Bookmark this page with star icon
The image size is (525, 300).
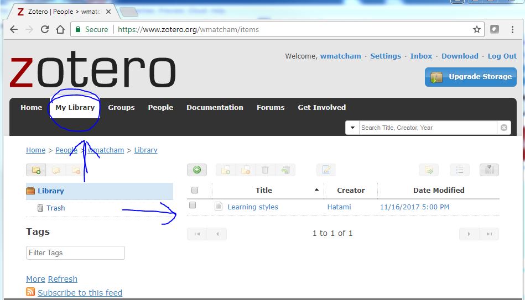(x=477, y=29)
